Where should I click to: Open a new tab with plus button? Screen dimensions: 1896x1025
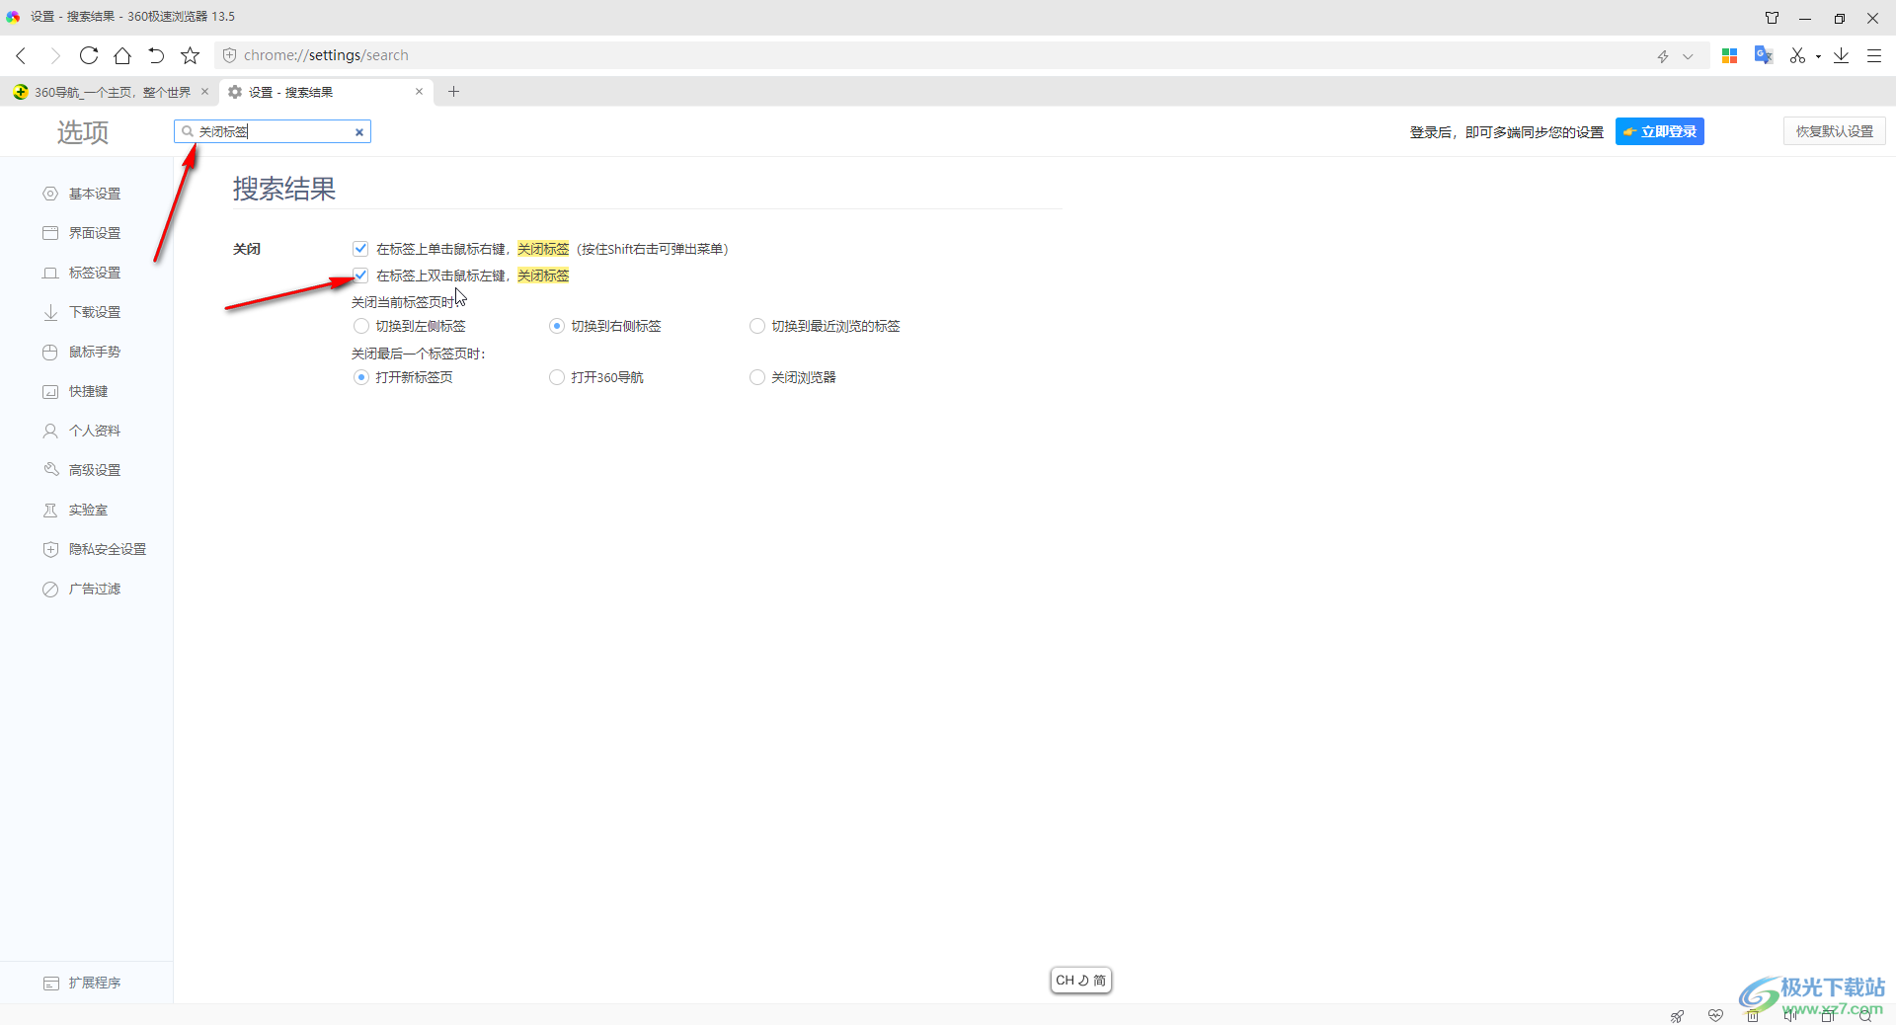coord(454,92)
